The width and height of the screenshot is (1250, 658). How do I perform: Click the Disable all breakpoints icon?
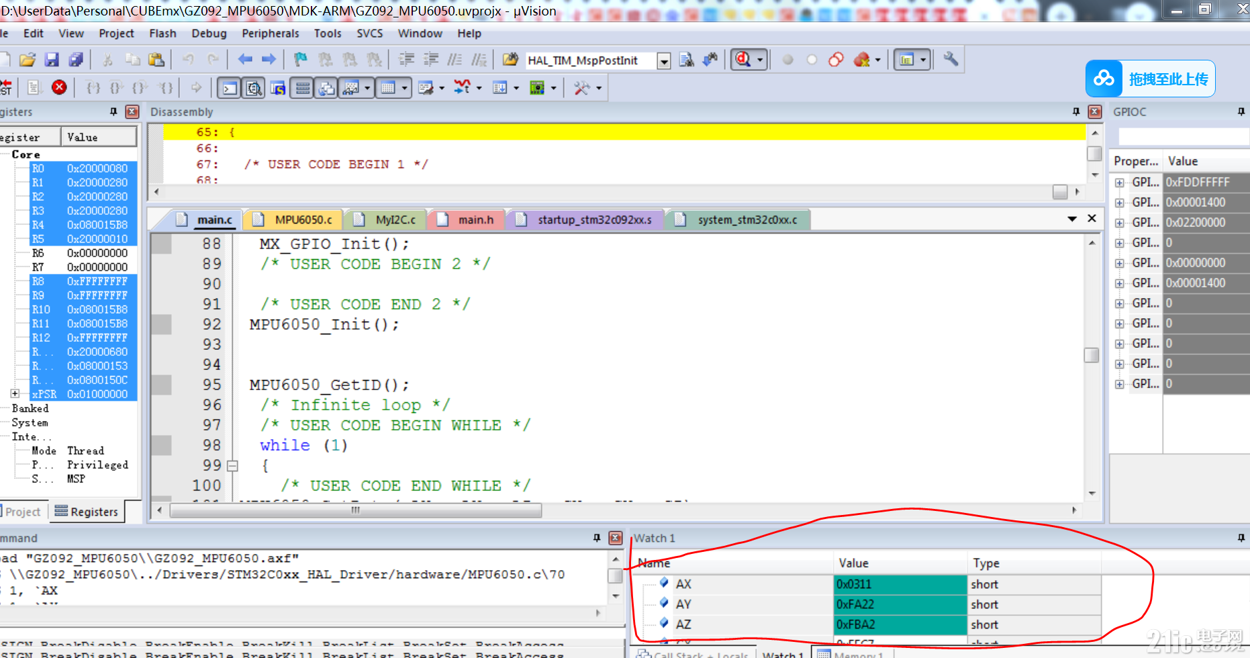point(836,60)
